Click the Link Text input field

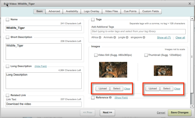(x=43, y=104)
